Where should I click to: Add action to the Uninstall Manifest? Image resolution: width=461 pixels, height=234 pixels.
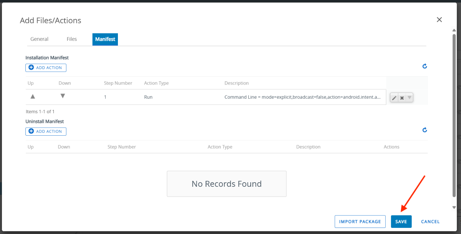click(x=46, y=131)
